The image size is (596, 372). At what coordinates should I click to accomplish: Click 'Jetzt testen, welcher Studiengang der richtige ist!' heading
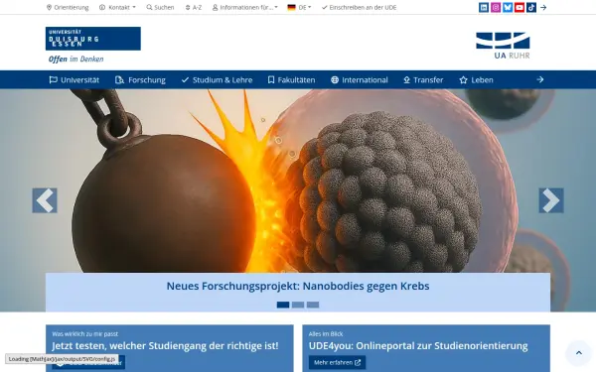165,346
